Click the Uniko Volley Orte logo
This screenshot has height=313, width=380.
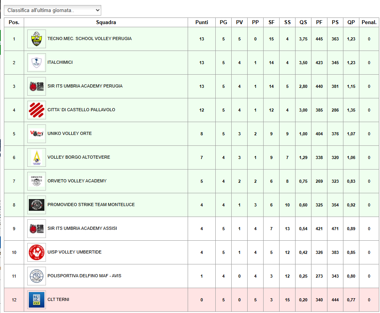tap(37, 134)
